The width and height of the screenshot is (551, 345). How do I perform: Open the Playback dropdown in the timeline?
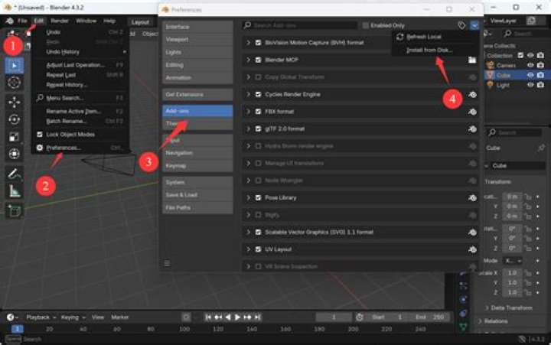[x=41, y=317]
